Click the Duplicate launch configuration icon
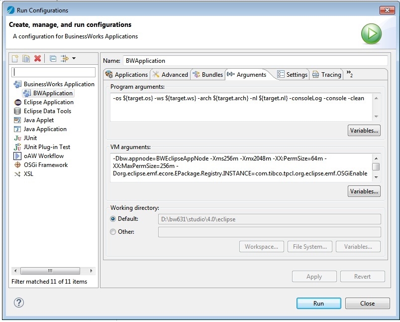The height and width of the screenshot is (322, 400). (26, 58)
